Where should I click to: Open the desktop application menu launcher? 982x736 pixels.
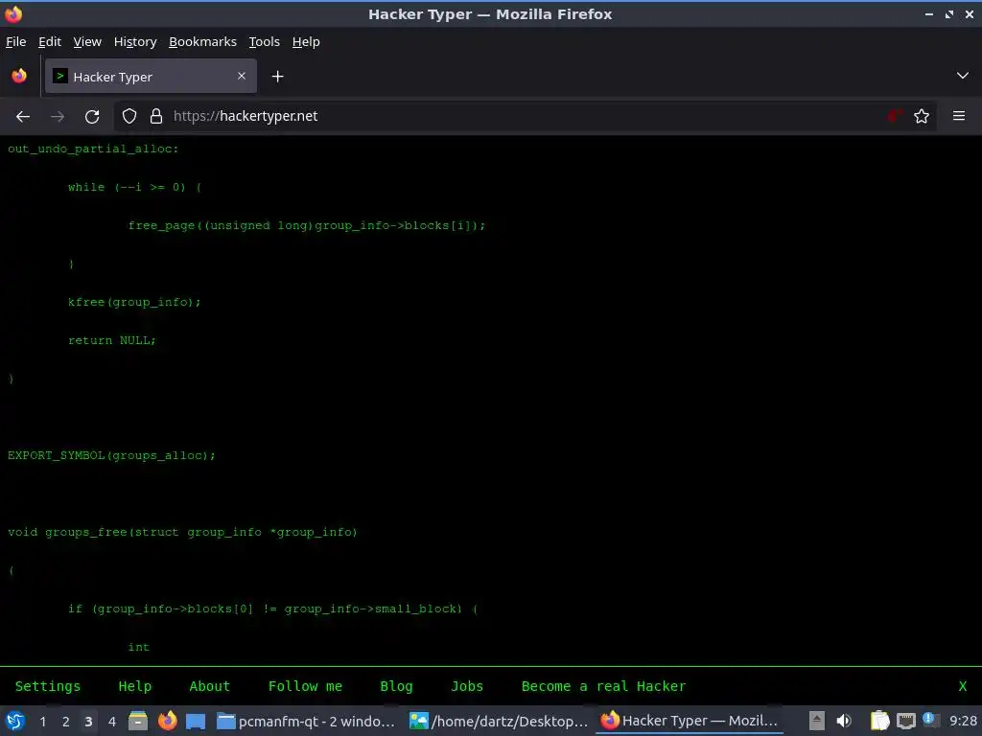tap(15, 721)
